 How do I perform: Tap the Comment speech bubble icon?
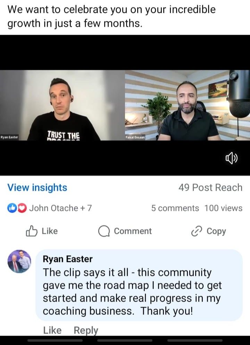104,231
